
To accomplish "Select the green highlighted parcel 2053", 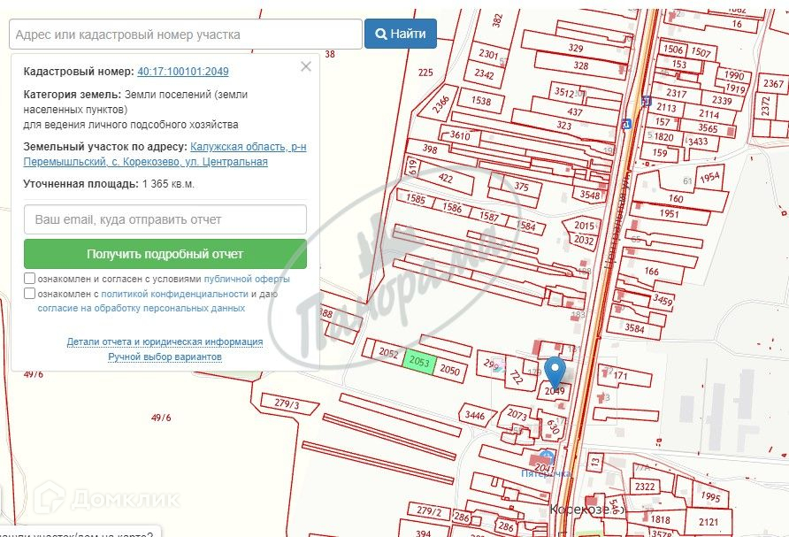I will coord(419,361).
